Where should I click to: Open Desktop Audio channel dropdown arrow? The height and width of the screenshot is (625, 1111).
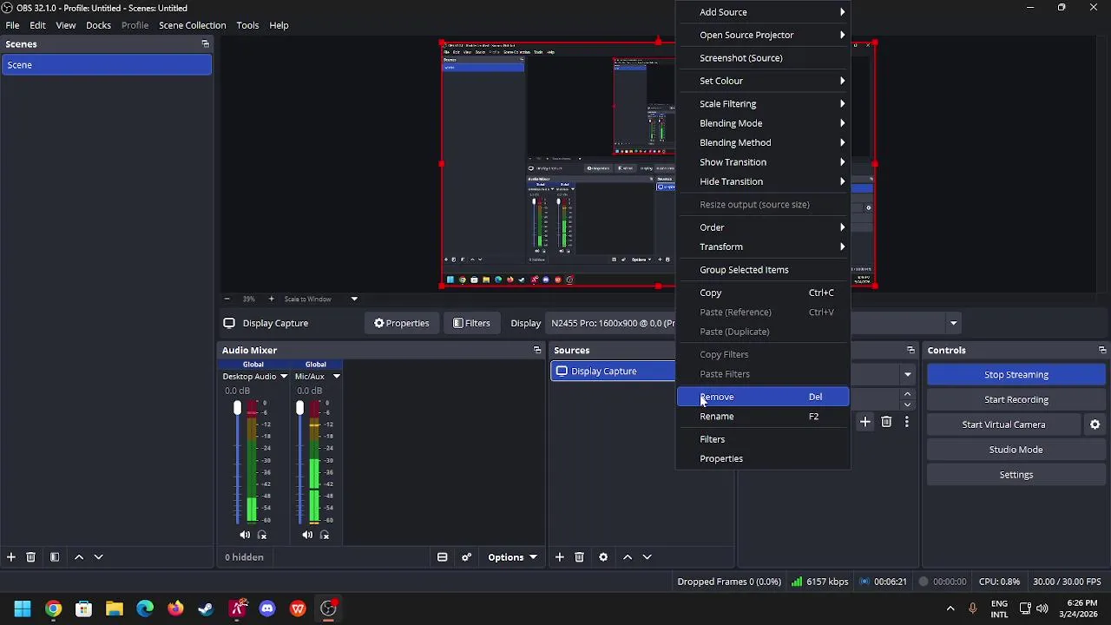(283, 377)
